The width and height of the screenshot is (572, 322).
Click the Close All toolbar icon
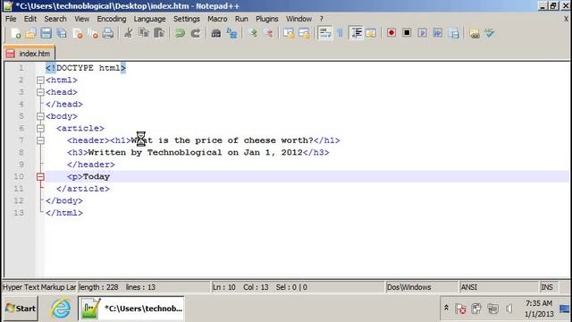[x=93, y=33]
